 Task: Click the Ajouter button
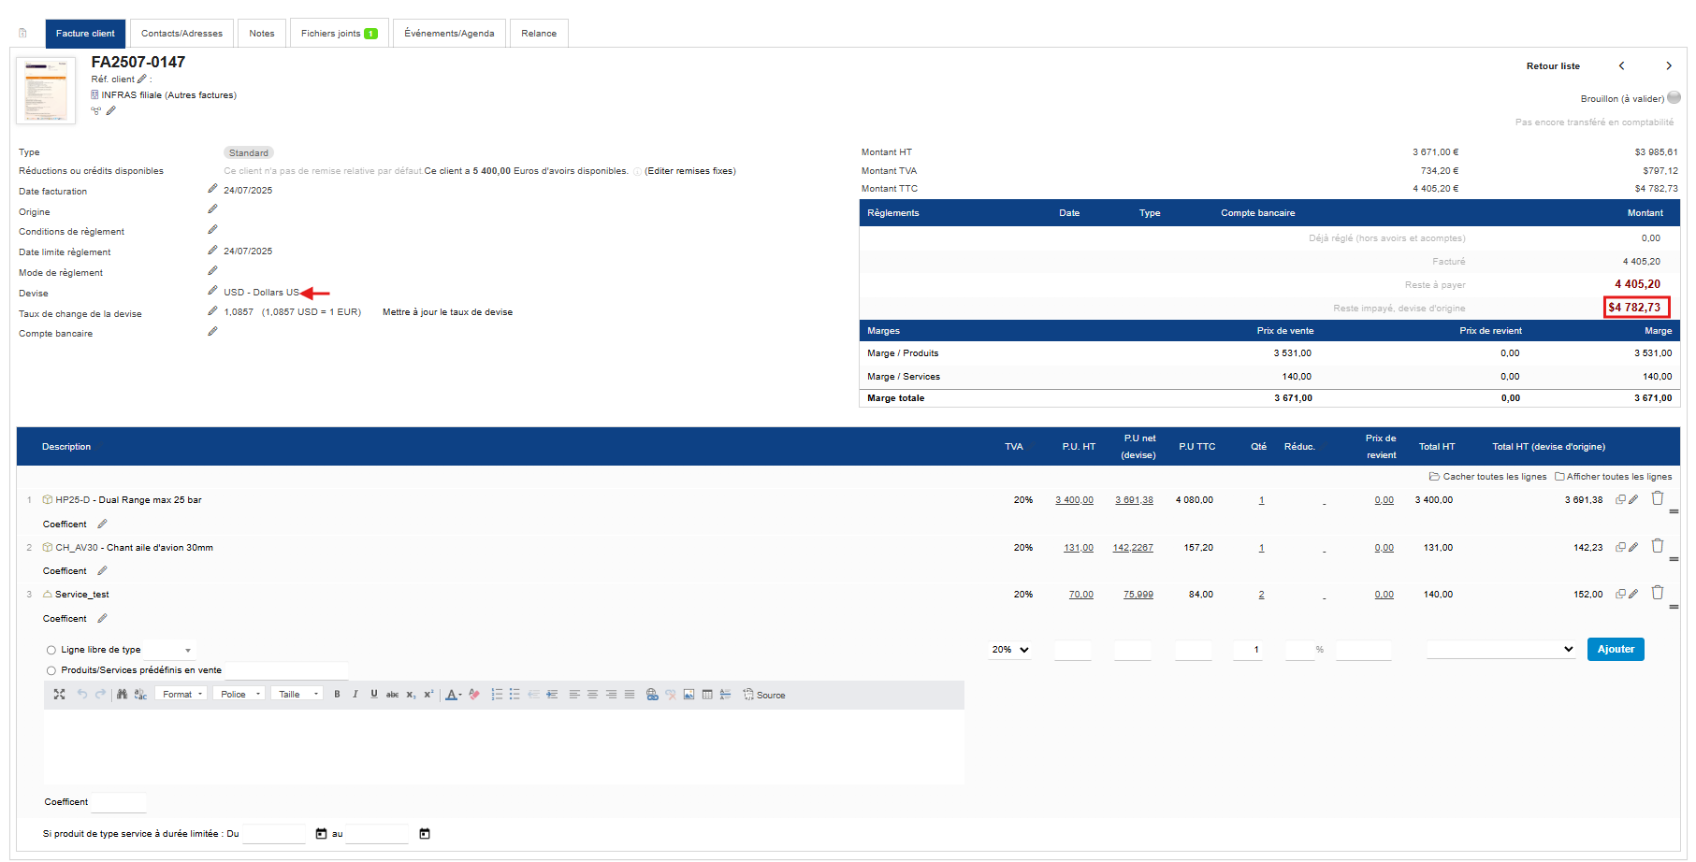[x=1615, y=649]
